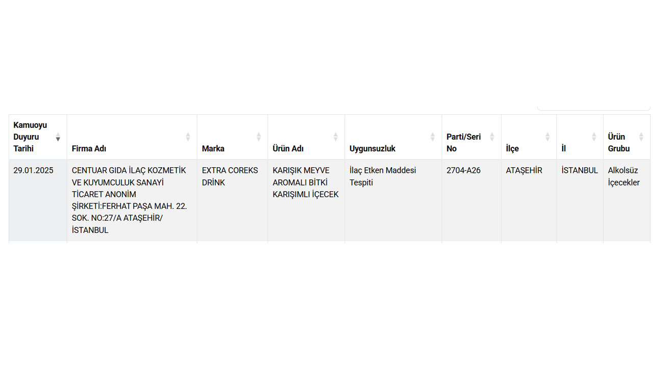This screenshot has height=367, width=653.
Task: Select the İlaç Etken Maddesi Tespiti cell
Action: tap(383, 176)
